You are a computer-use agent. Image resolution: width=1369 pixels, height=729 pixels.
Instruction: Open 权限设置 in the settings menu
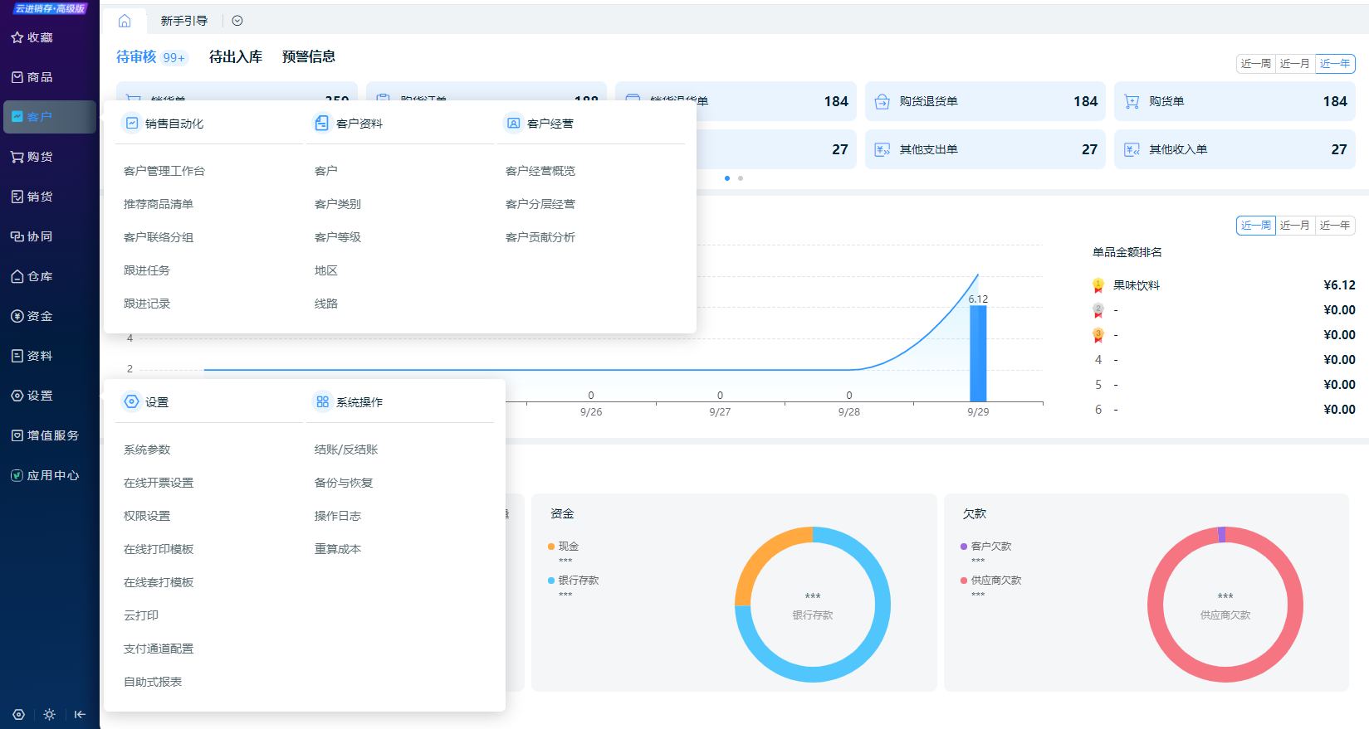147,516
